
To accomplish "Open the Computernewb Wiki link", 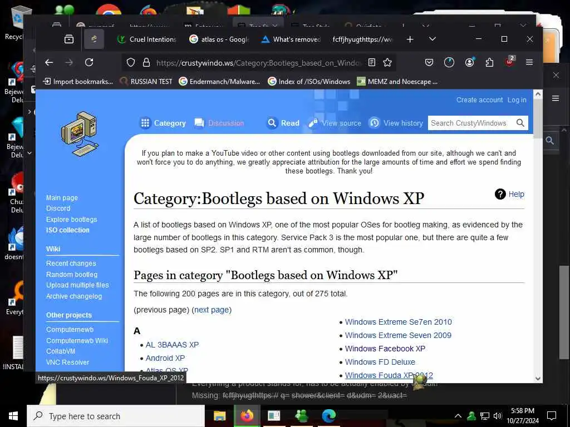I will point(77,341).
